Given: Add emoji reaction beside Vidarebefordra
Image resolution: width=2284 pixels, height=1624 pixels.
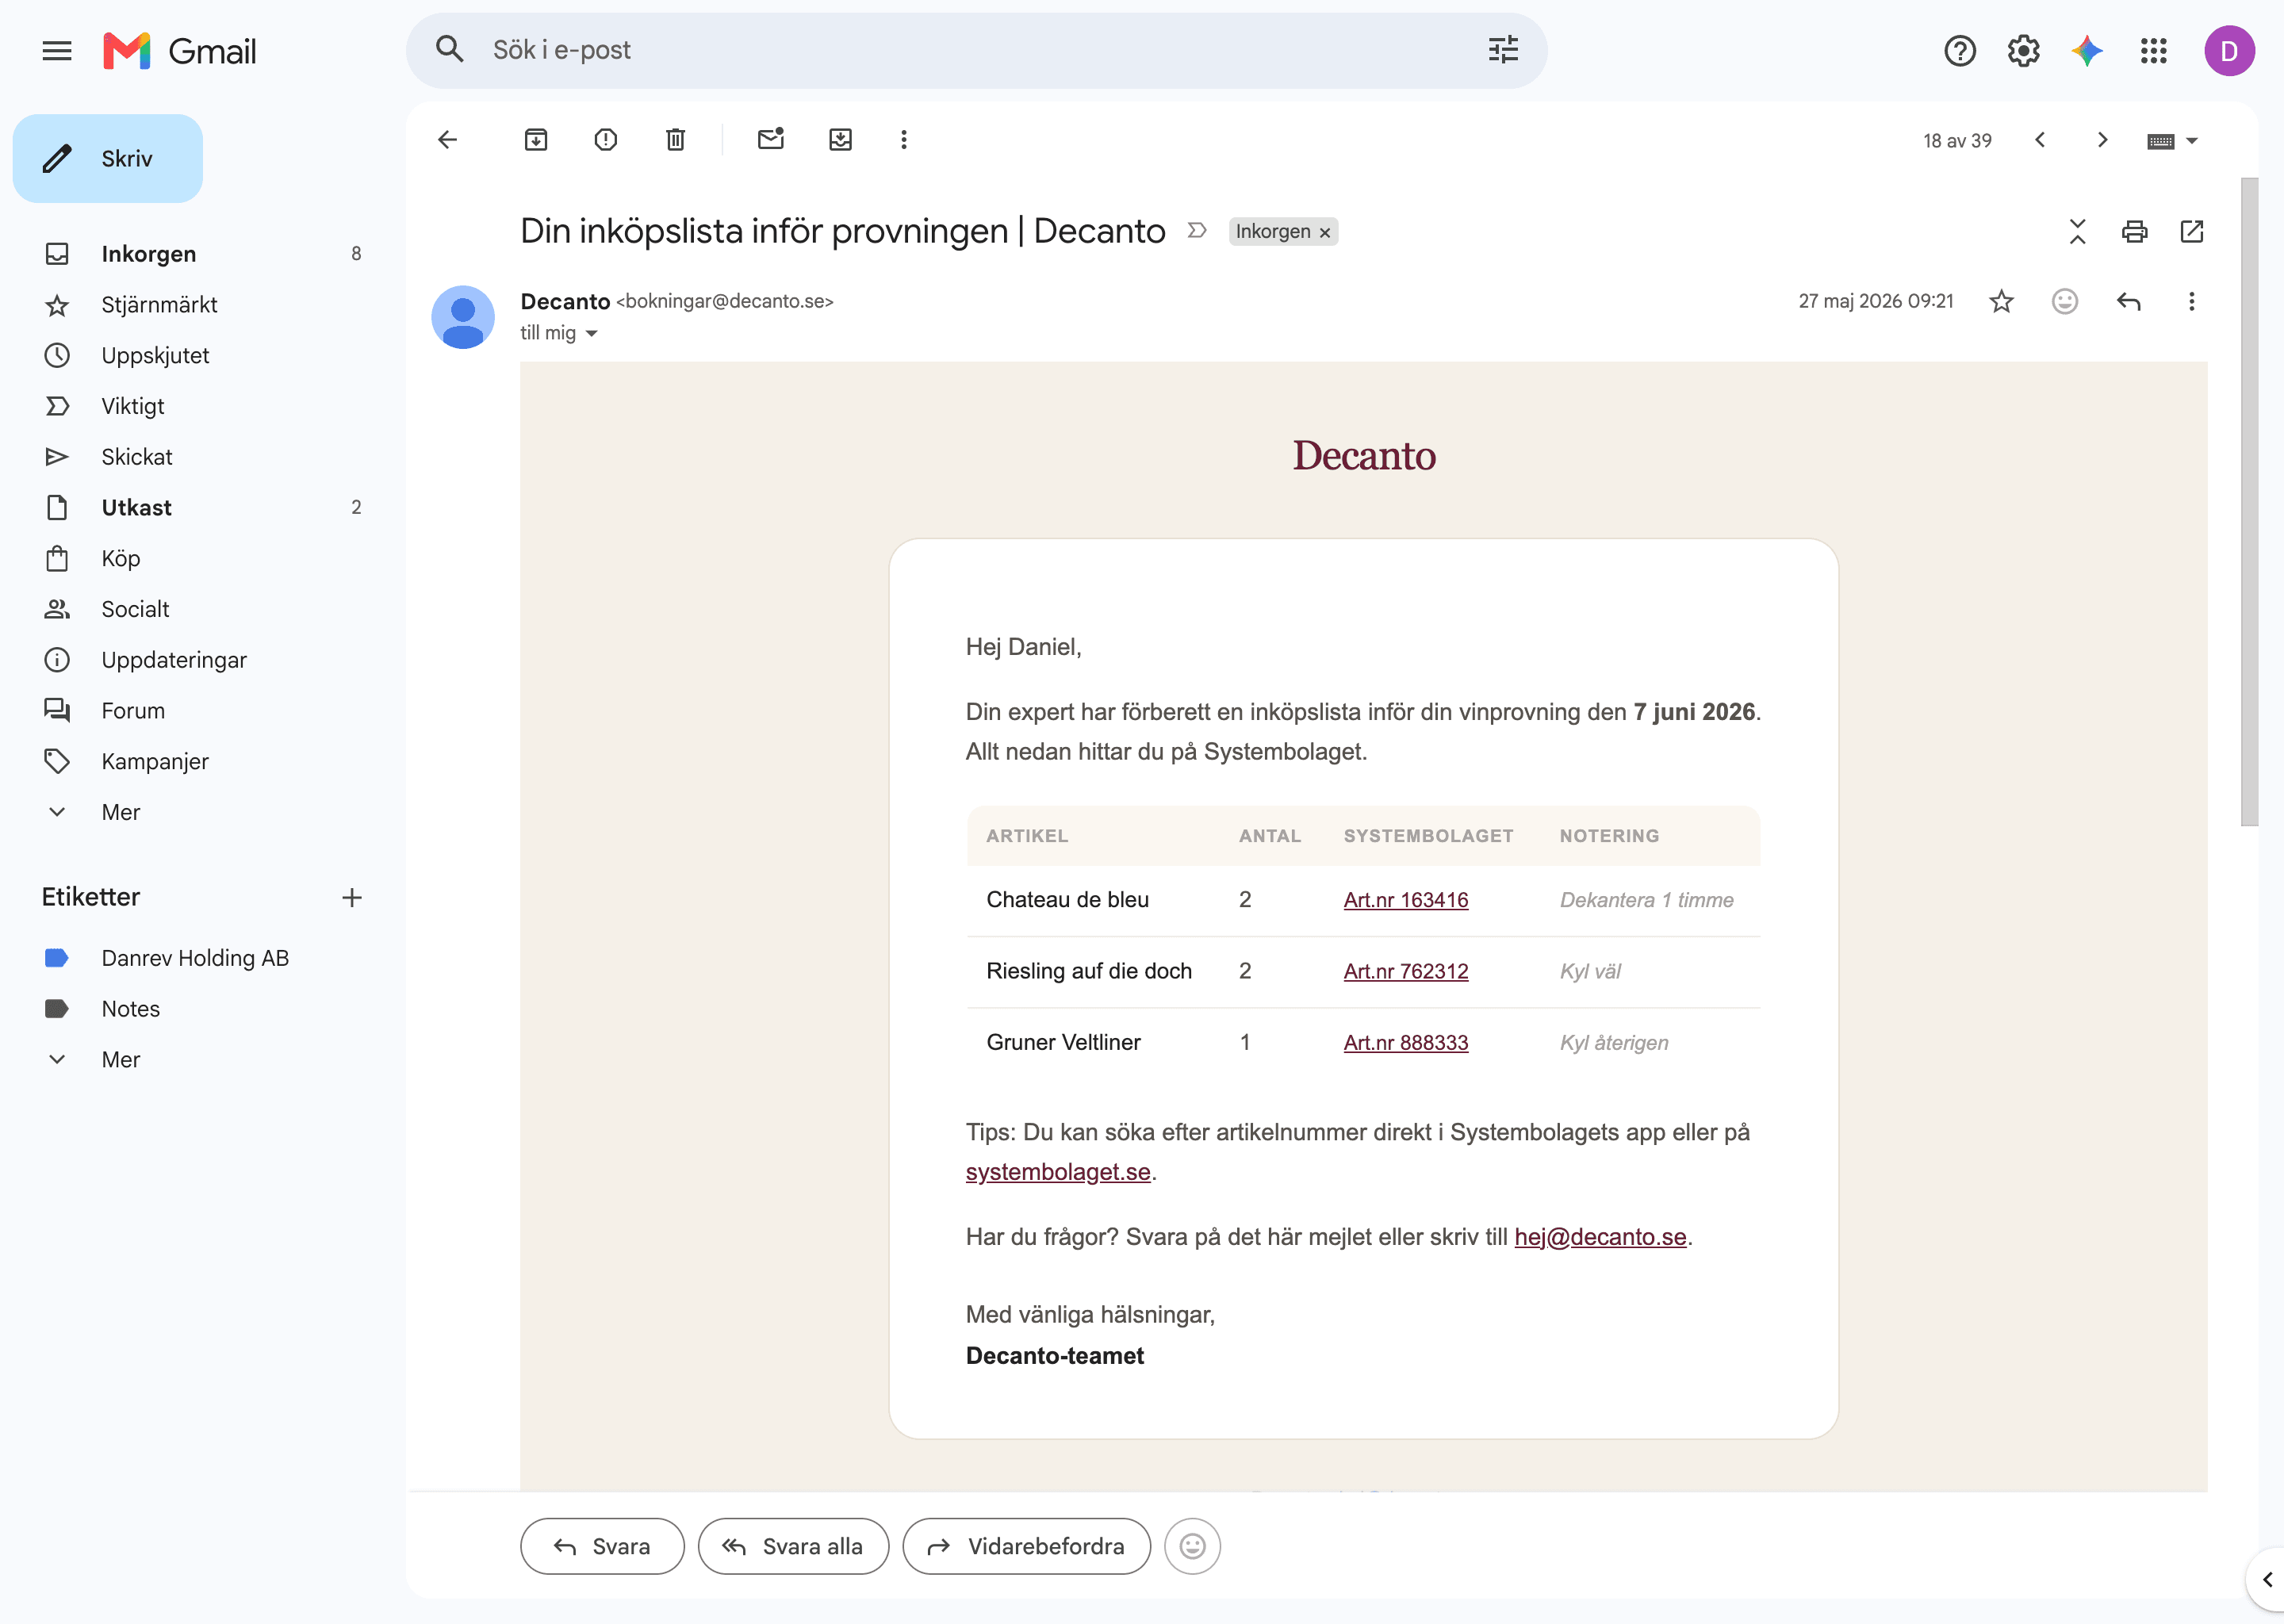Looking at the screenshot, I should point(1192,1546).
